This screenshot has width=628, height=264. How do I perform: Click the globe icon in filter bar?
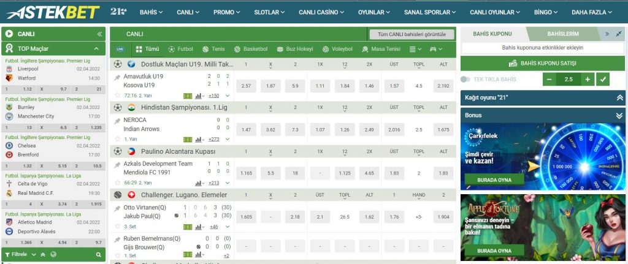tap(53, 254)
